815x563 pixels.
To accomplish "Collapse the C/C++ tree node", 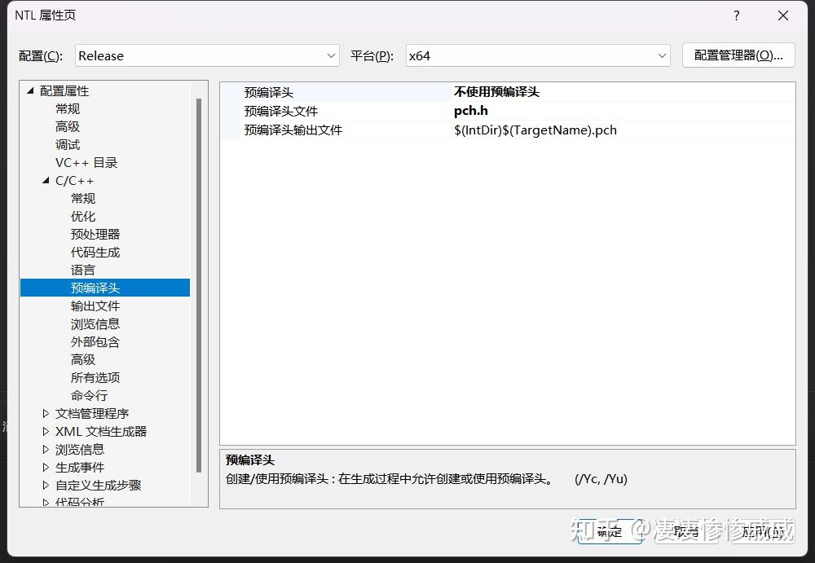I will (x=46, y=180).
